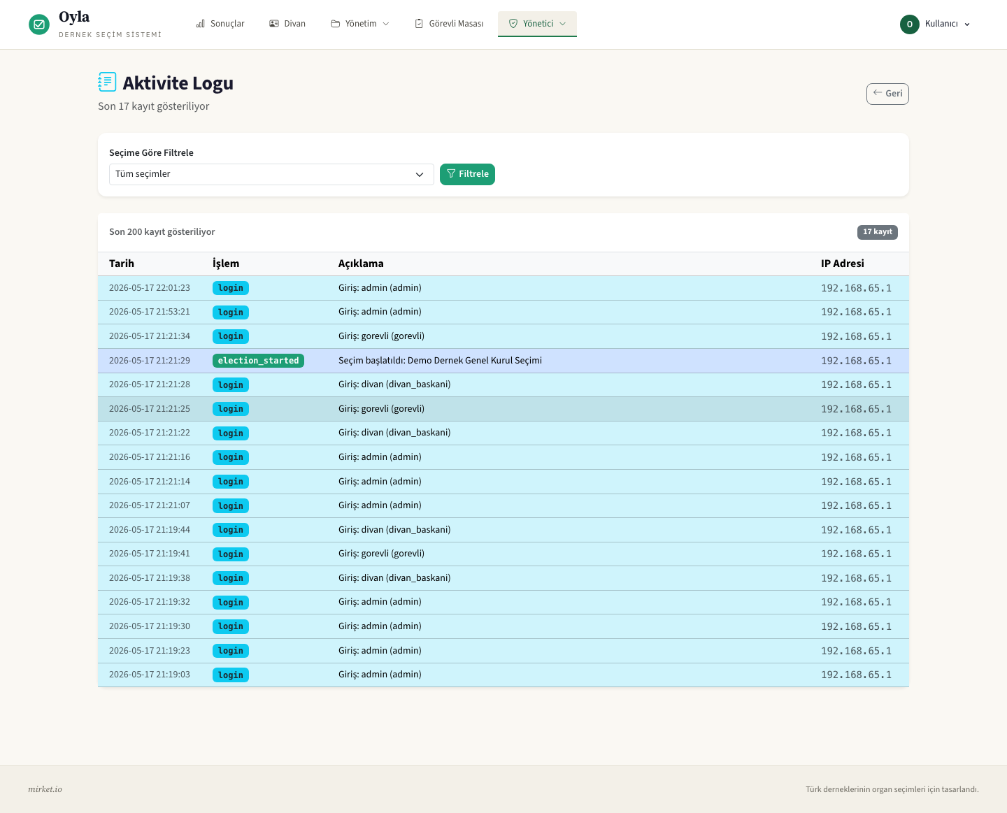
Task: Click timestamp 2026-05-17 21:53:21
Action: (x=150, y=312)
